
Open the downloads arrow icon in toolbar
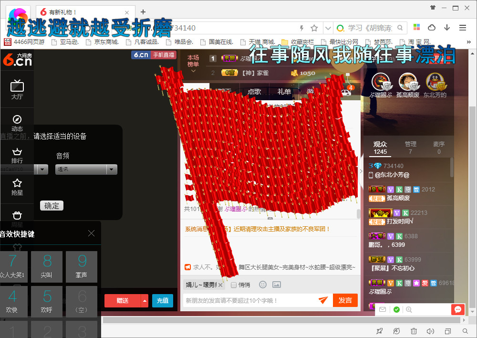click(x=447, y=28)
